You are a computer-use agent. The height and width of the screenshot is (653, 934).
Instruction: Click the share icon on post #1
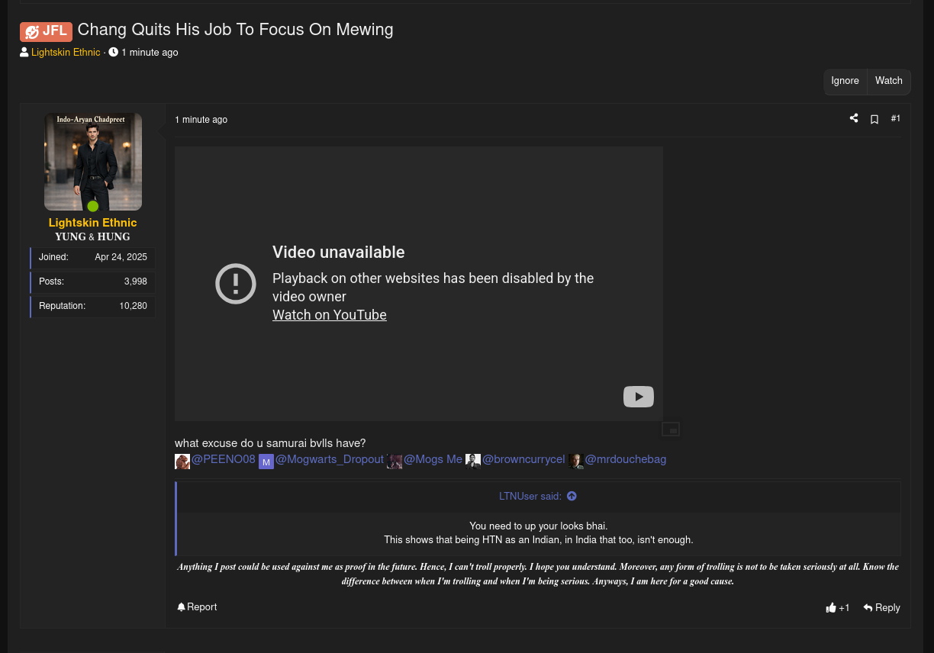[x=854, y=119]
